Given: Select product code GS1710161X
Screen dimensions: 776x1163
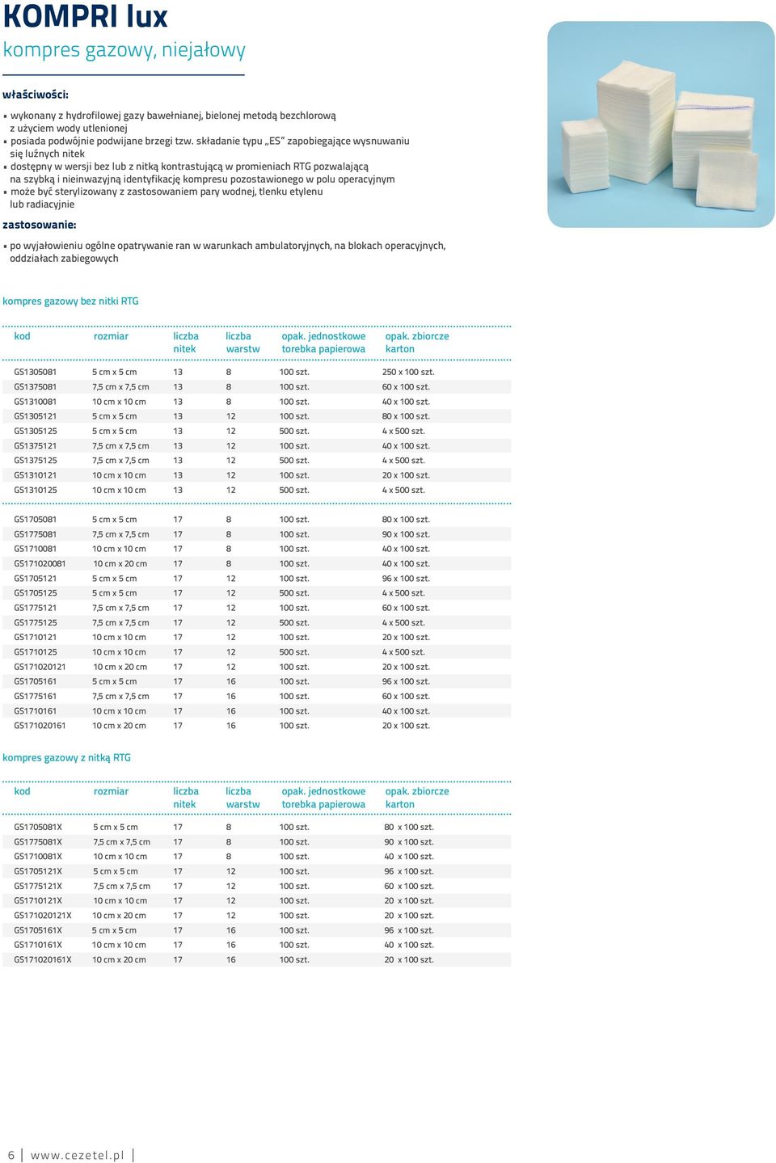Looking at the screenshot, I should click(38, 946).
